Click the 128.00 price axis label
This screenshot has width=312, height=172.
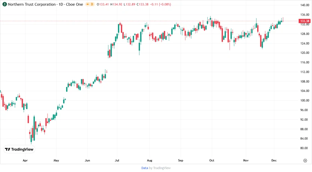(x=305, y=34)
